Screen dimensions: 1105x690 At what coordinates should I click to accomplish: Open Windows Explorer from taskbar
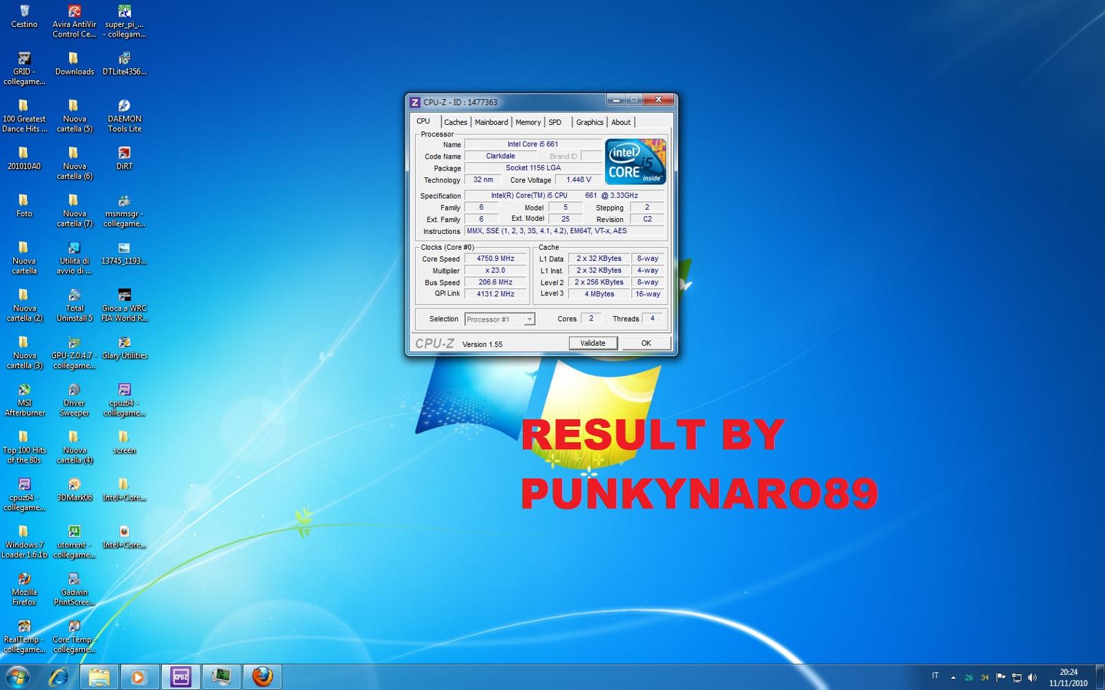[99, 677]
